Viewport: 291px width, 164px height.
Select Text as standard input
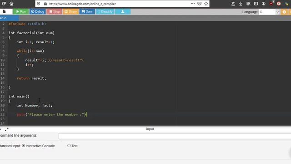pyautogui.click(x=69, y=146)
